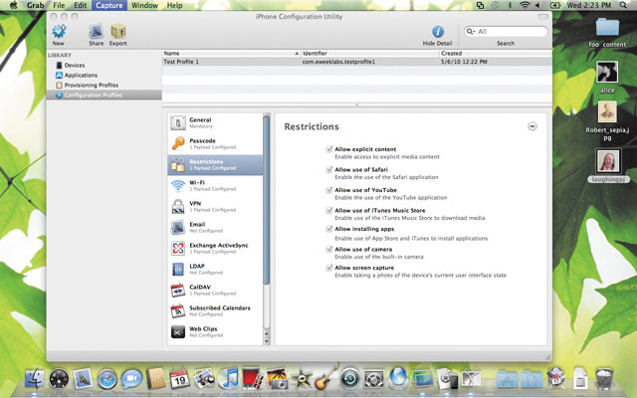Open the CalDAV payload section
The height and width of the screenshot is (398, 637).
[215, 290]
